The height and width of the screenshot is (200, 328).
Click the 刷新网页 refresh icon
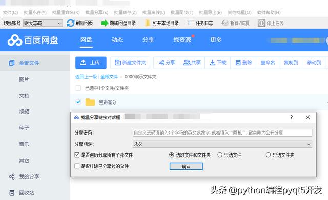point(71,23)
